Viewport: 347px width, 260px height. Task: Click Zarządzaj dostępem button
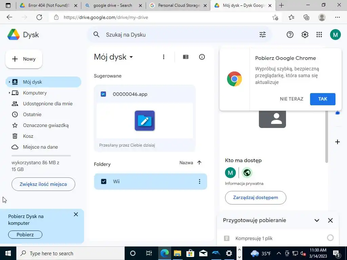pos(256,198)
